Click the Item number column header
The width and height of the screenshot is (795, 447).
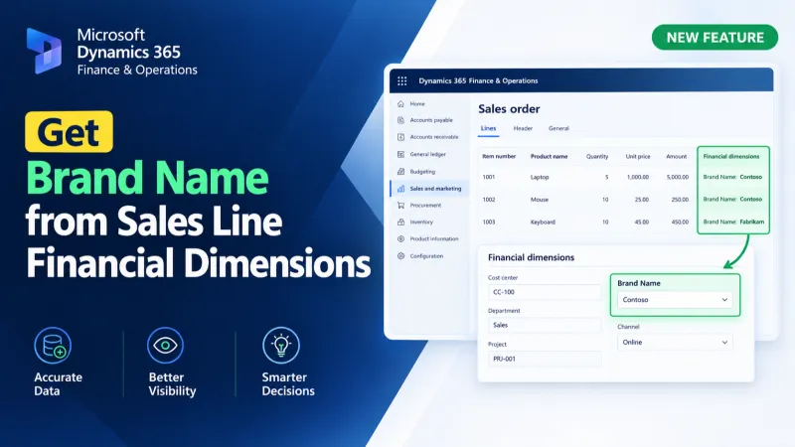(499, 157)
